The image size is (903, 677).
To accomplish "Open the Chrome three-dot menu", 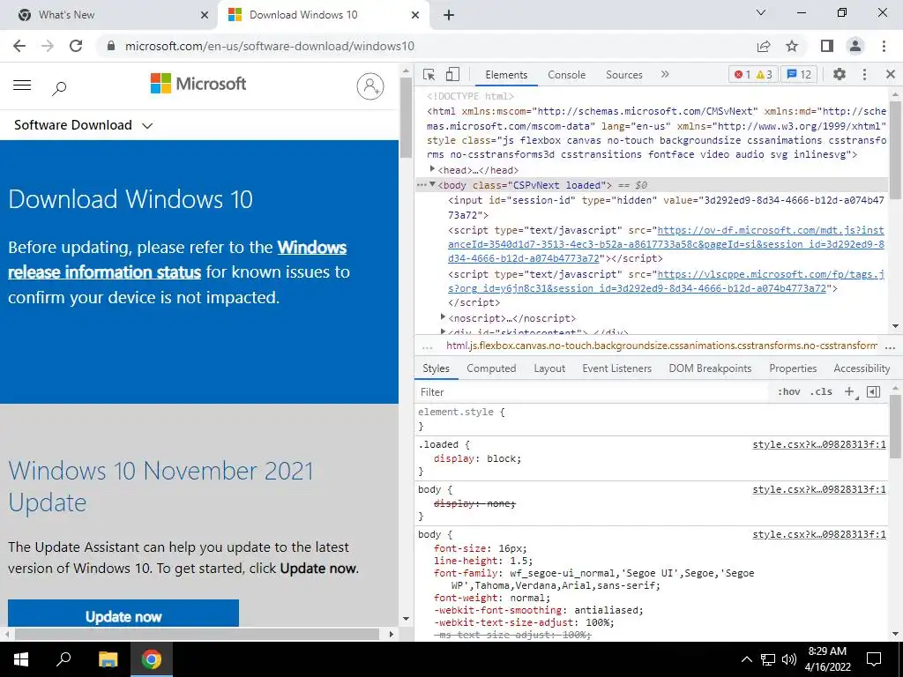I will pos(884,46).
